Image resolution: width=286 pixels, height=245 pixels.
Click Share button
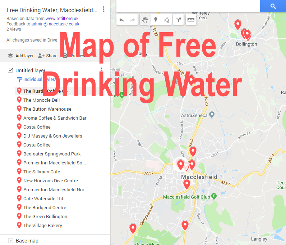pyautogui.click(x=47, y=56)
